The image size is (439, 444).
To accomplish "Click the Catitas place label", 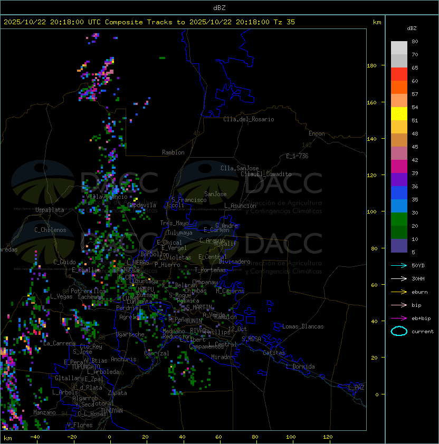I will click(x=274, y=353).
